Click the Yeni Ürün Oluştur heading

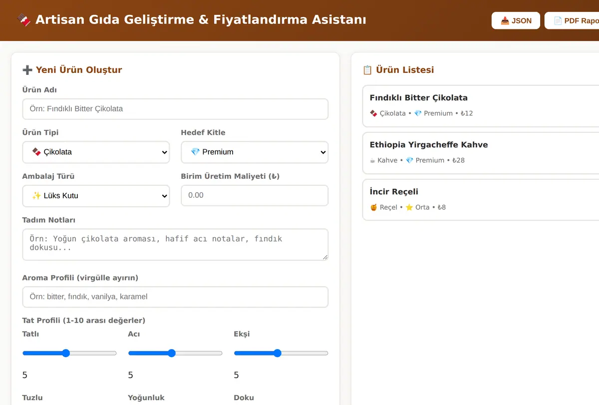(x=72, y=70)
